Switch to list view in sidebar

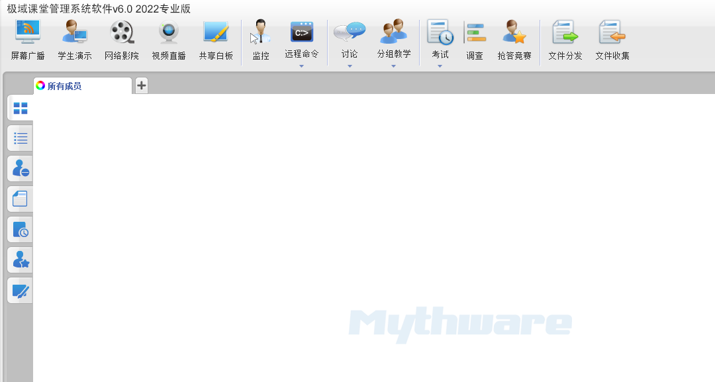click(21, 138)
